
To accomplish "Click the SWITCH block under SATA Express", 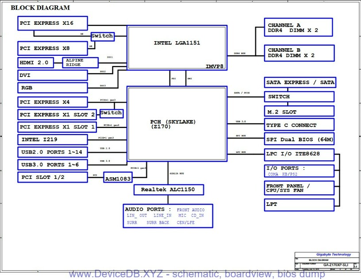I will point(299,97).
